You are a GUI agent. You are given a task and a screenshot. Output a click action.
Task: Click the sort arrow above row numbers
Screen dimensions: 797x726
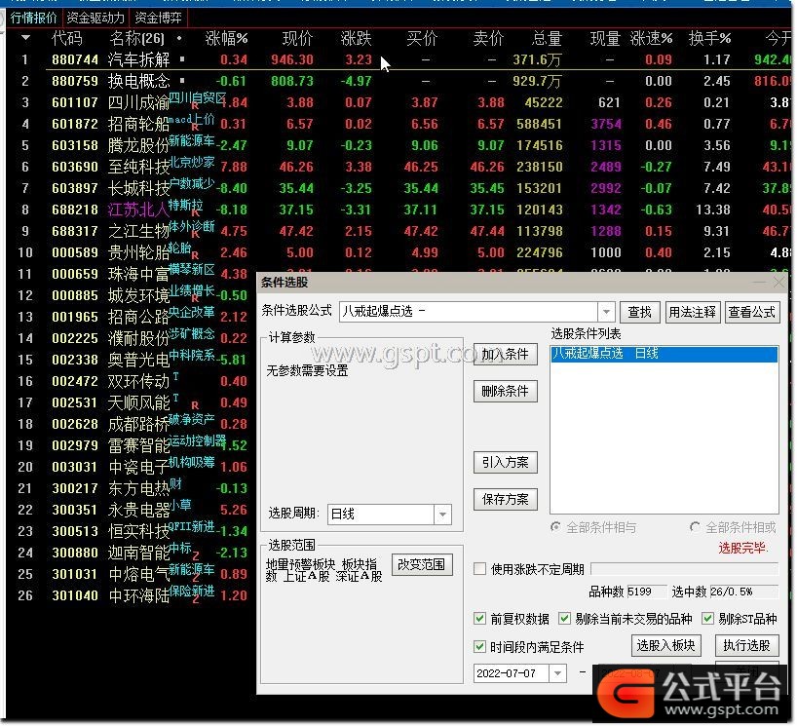[25, 38]
